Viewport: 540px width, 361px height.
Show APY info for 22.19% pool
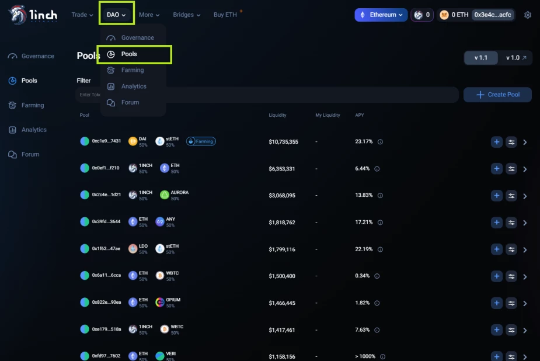click(380, 249)
